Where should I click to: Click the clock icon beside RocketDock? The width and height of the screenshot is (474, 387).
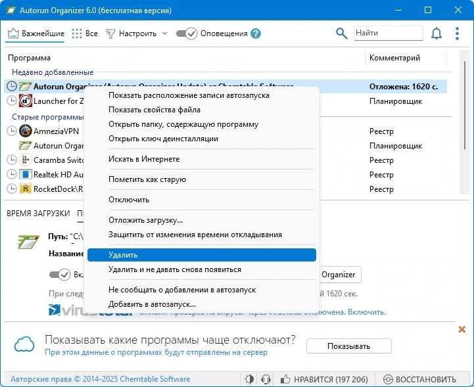point(11,189)
